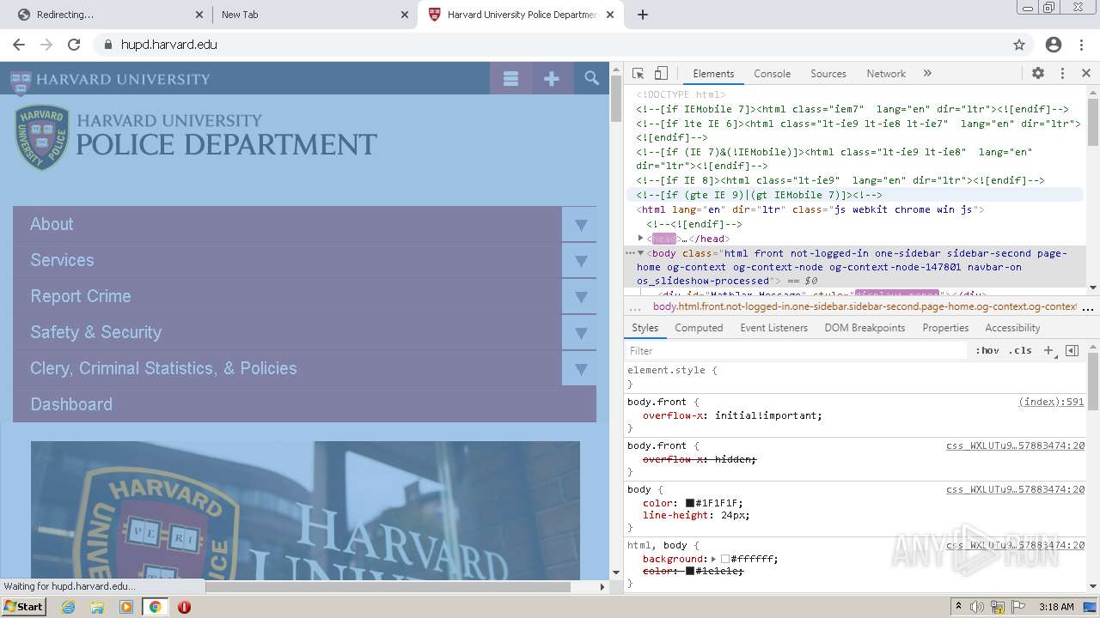
Task: Open the Properties tab
Action: [x=945, y=328]
